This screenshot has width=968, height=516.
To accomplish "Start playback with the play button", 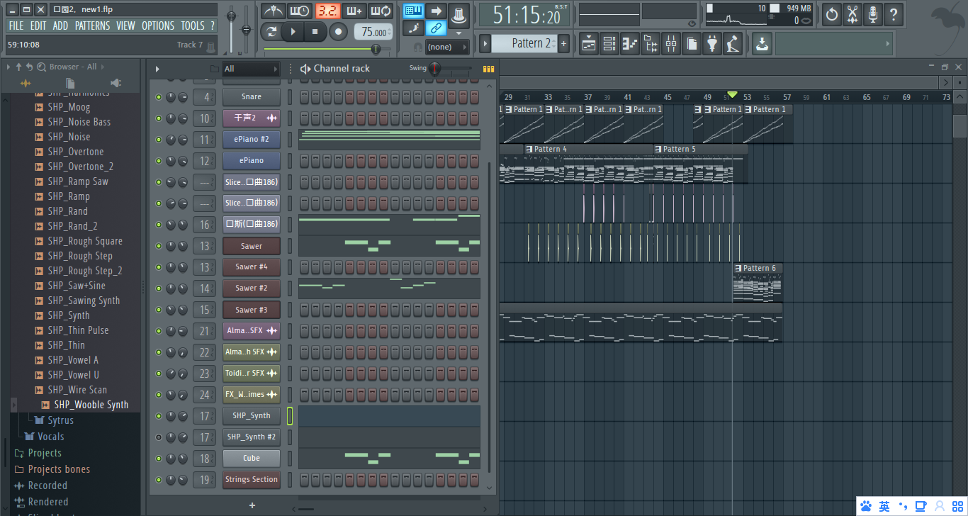I will pos(293,32).
